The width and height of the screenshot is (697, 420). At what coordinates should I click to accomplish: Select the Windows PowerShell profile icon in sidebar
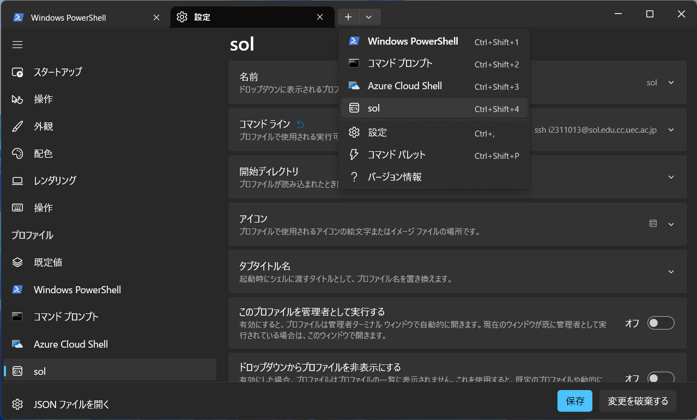pyautogui.click(x=17, y=289)
